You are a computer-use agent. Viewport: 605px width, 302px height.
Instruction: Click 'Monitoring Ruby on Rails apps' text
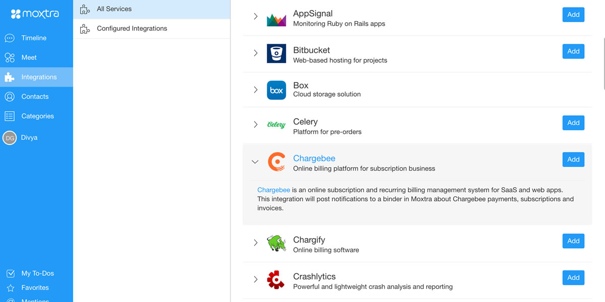pyautogui.click(x=339, y=24)
